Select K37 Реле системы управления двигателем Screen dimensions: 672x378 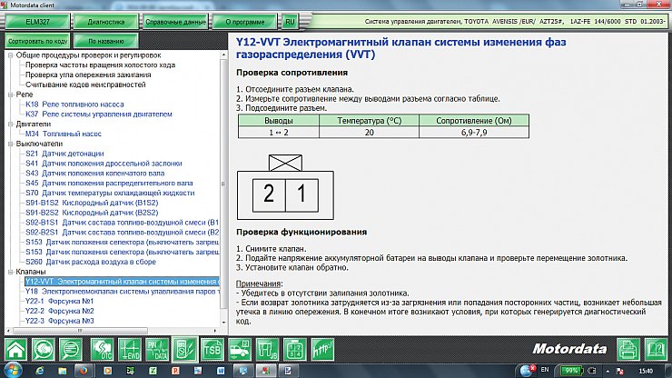coord(99,114)
